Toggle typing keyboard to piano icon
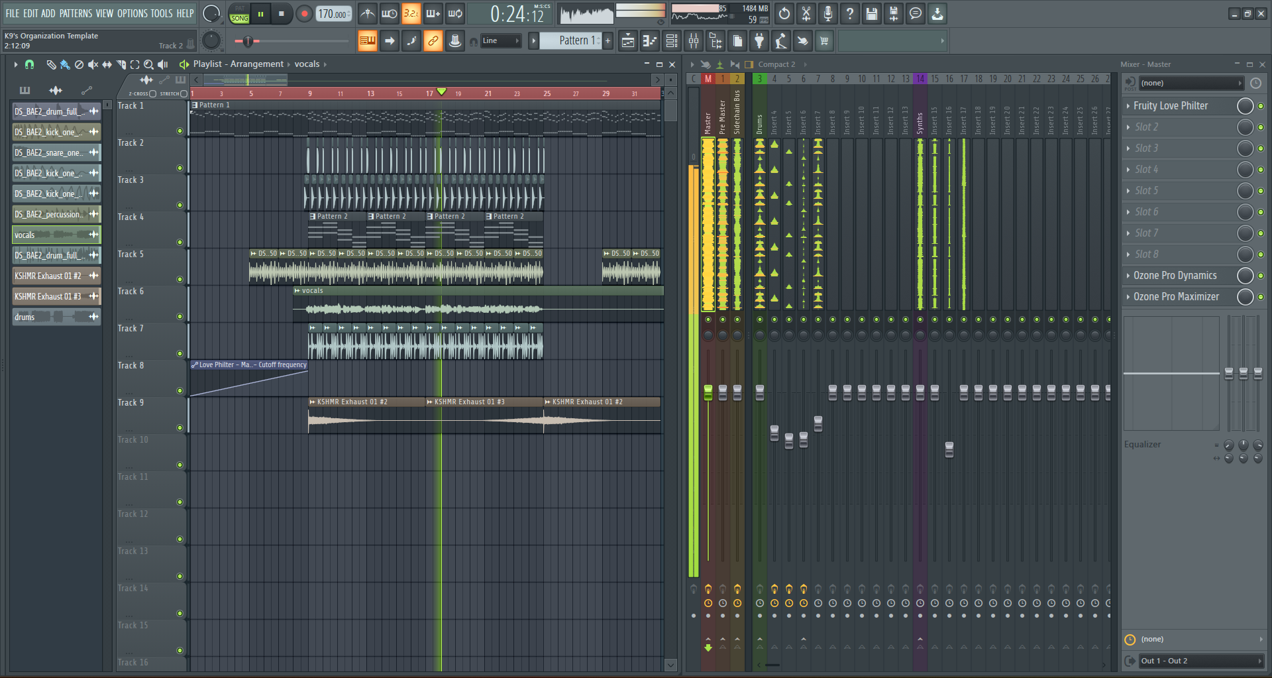 (368, 41)
